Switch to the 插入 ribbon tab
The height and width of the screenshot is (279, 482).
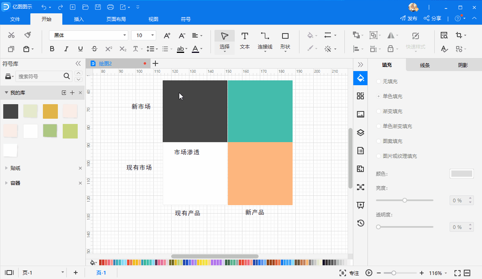tap(79, 19)
